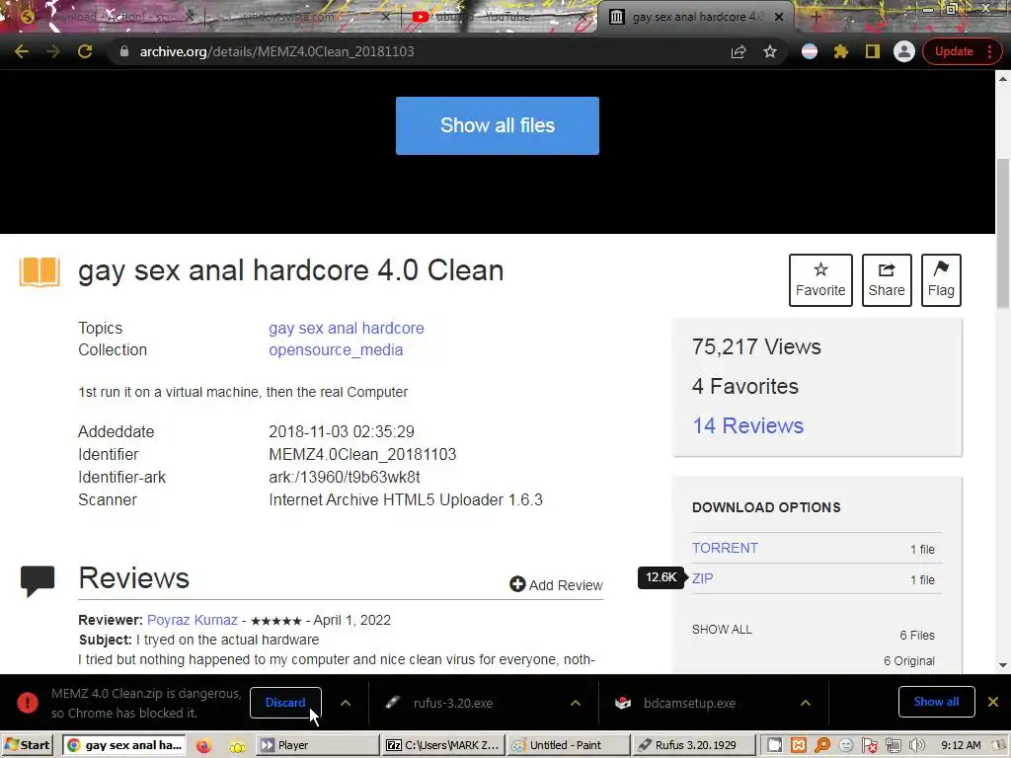Screen dimensions: 1011x758
Task: Open reviewer Poyraz Kumaz profile
Action: coord(193,620)
